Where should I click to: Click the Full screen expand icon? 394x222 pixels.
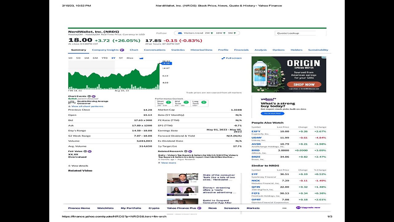(x=223, y=58)
